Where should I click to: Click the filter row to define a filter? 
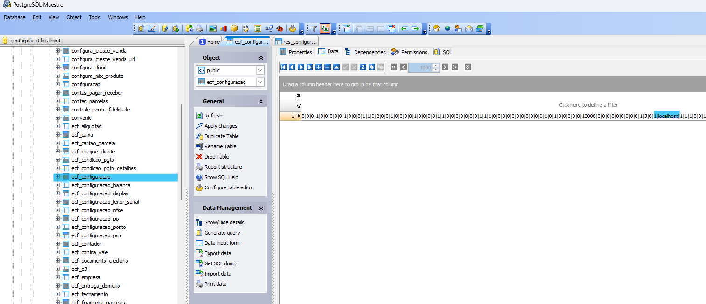coord(588,105)
